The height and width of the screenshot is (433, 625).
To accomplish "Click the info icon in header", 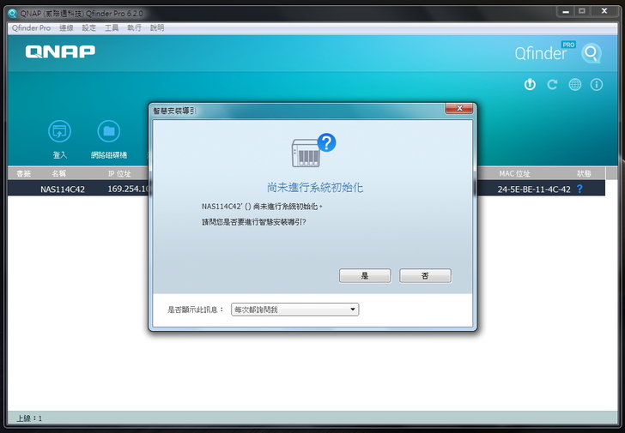I will tap(597, 84).
